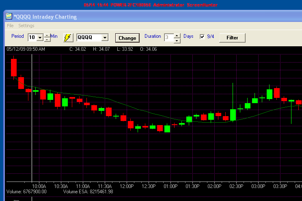Click the L: 33.92 low value
The image size is (302, 201).
tap(125, 49)
